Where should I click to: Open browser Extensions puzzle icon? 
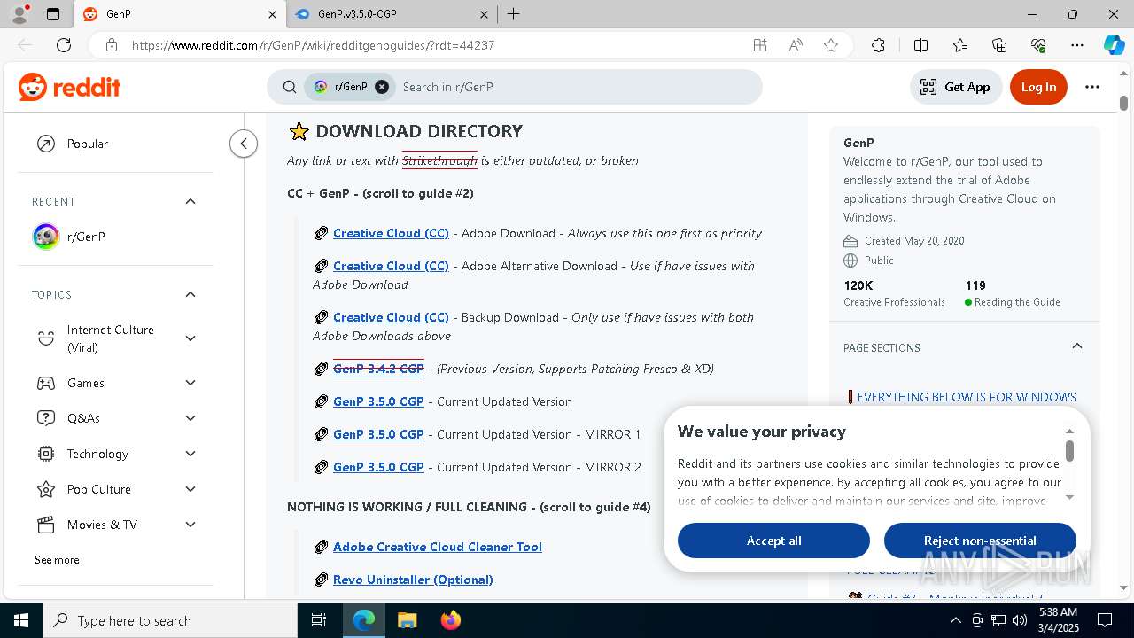(878, 45)
